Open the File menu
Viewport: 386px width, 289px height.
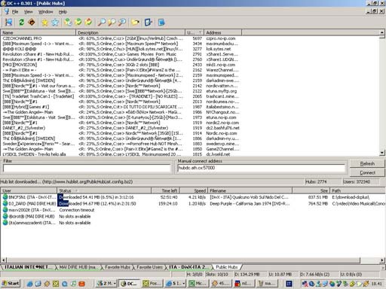pos(15,12)
